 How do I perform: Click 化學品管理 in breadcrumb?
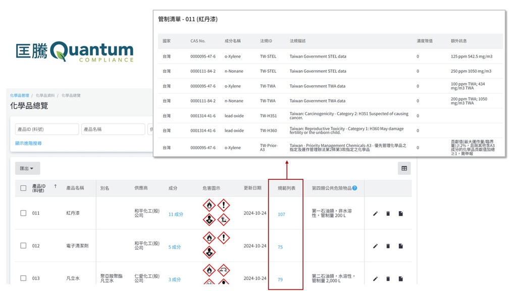[x=19, y=95]
